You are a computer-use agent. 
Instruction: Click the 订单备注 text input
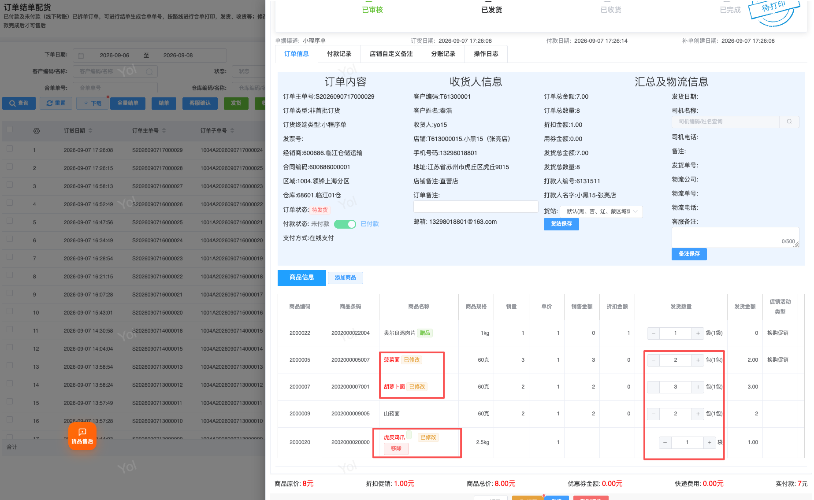click(476, 207)
